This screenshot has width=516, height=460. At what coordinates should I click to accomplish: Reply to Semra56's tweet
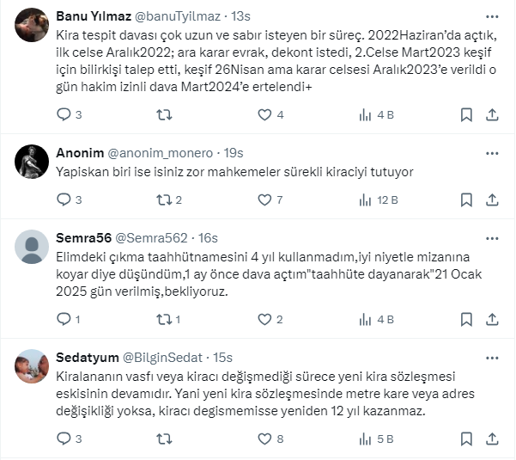click(x=64, y=320)
